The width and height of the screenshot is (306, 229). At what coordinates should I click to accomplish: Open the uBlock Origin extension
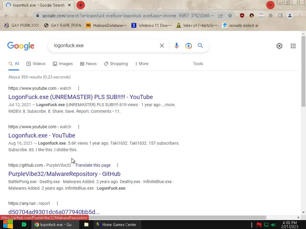pyautogui.click(x=242, y=16)
